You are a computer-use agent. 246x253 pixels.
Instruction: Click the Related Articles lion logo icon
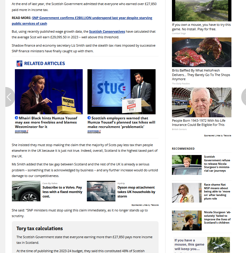19,64
